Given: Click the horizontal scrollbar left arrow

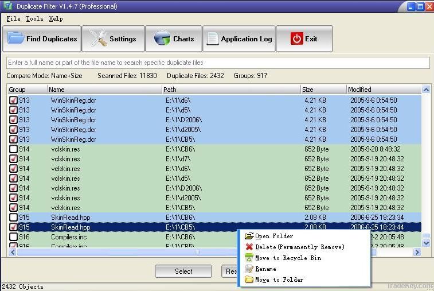Looking at the screenshot, I should (x=13, y=252).
